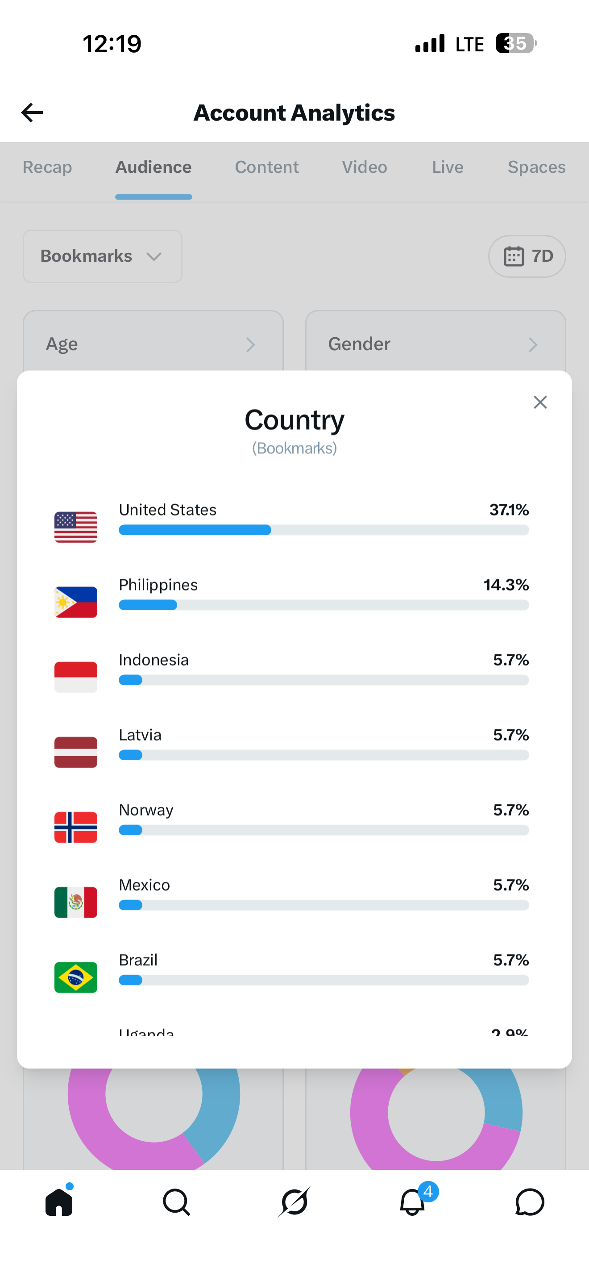Open the Search magnifier icon
Image resolution: width=589 pixels, height=1281 pixels.
coord(176,1202)
